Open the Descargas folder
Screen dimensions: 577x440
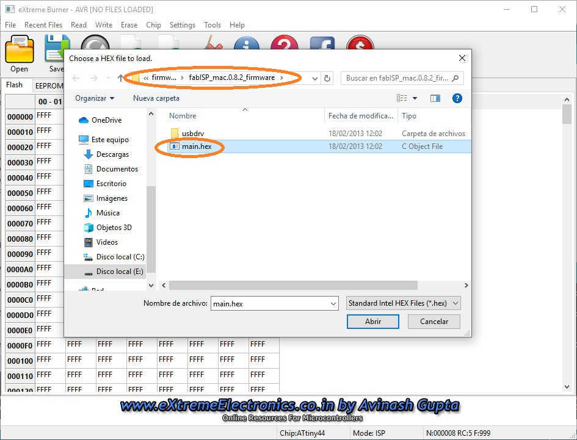(107, 154)
